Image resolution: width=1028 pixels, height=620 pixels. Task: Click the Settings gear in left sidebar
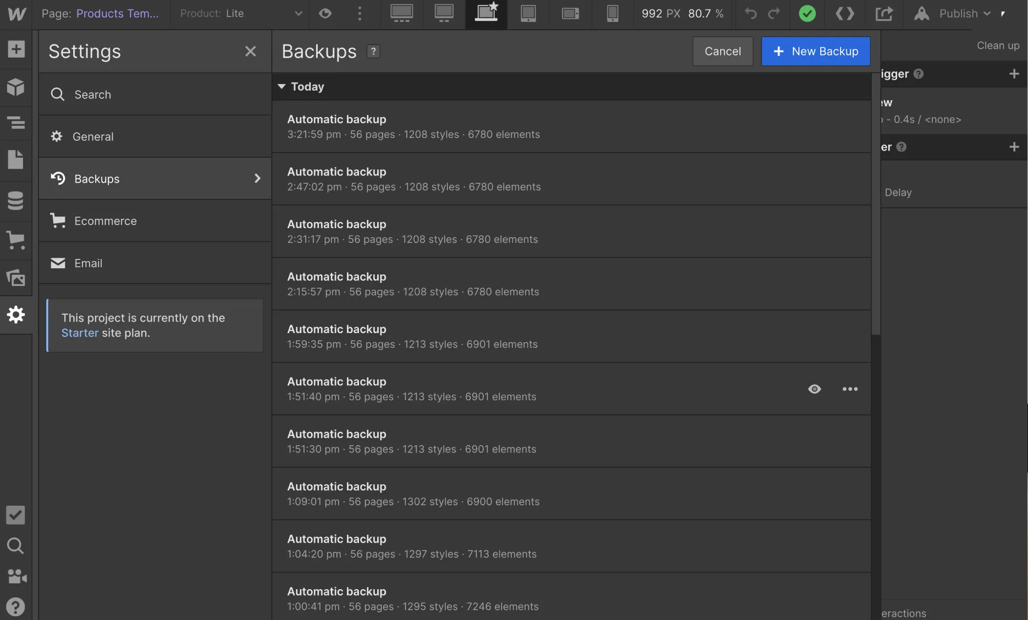(16, 314)
